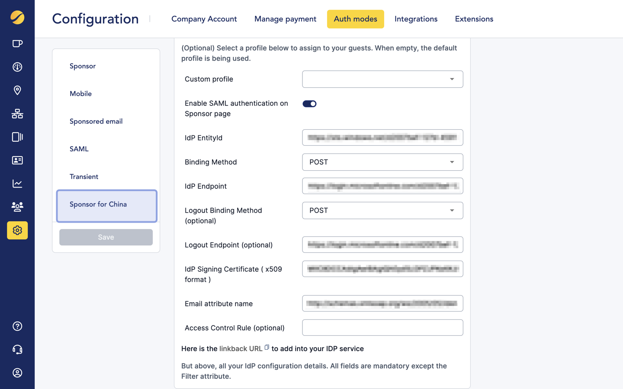Click the Save button

point(106,237)
